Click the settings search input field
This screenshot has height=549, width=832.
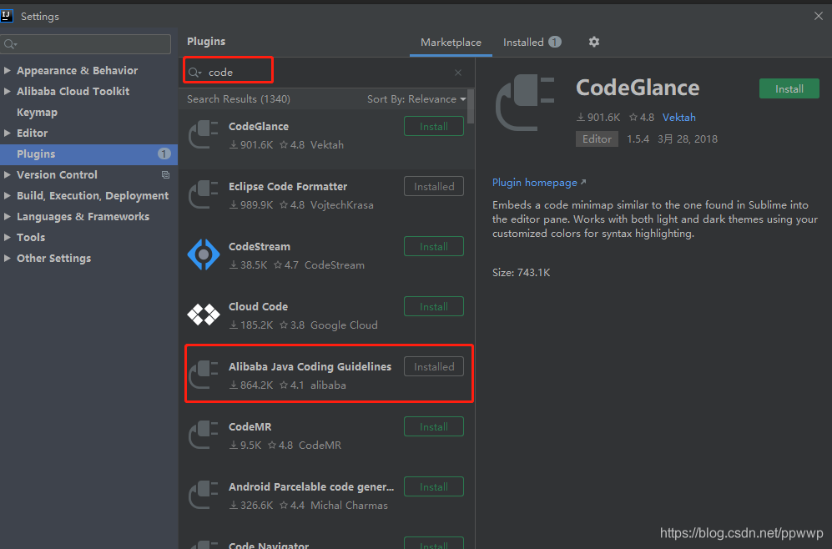pyautogui.click(x=86, y=44)
